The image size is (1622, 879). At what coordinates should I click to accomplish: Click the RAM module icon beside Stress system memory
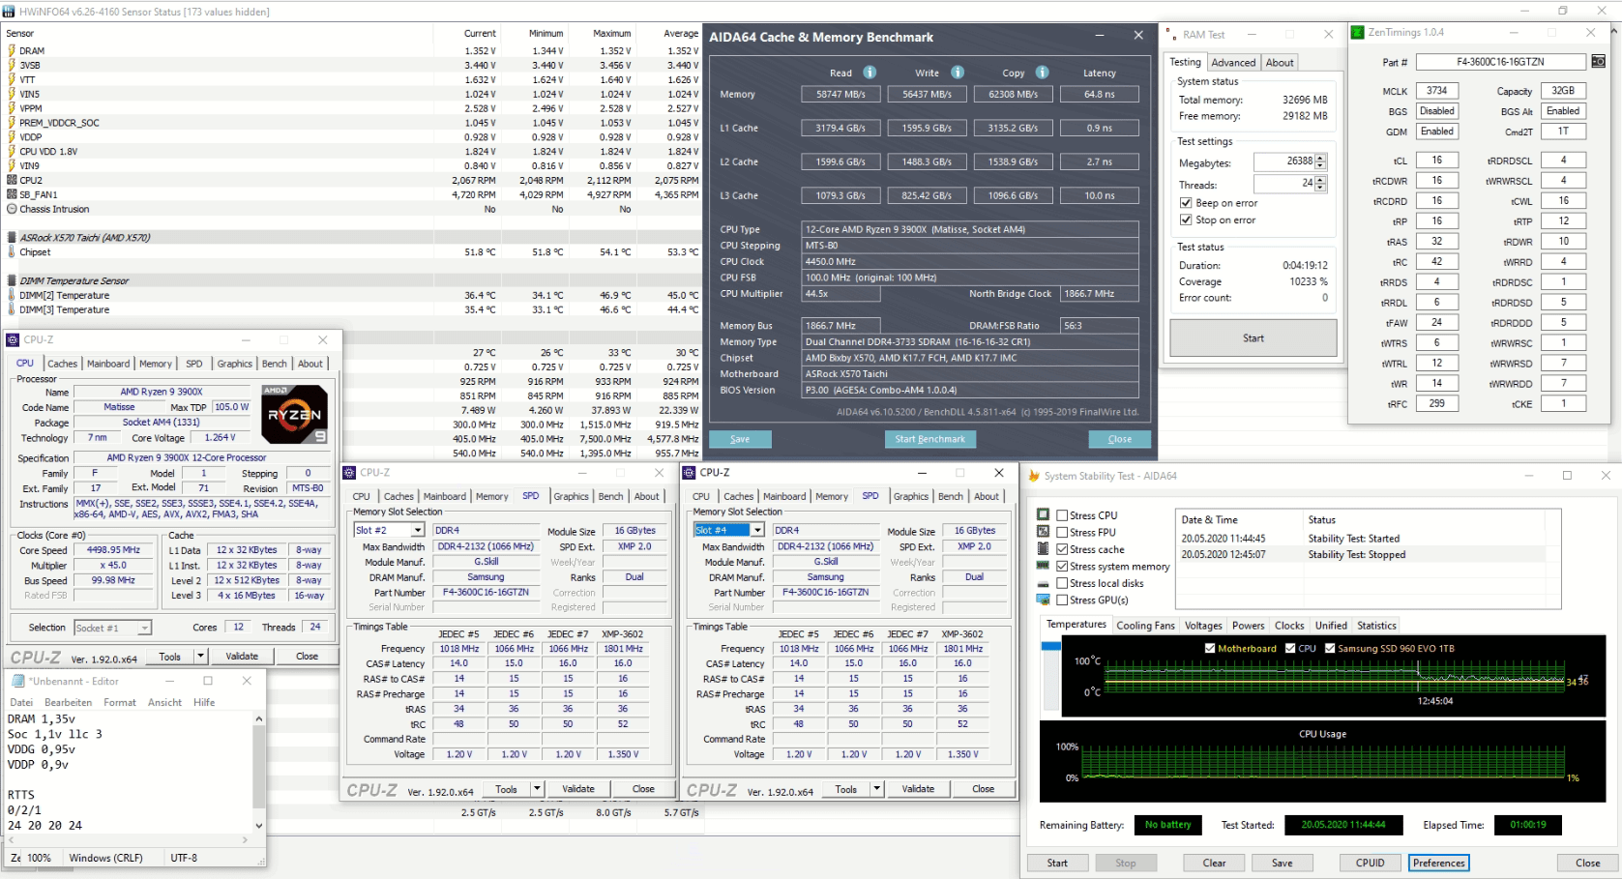[1043, 566]
